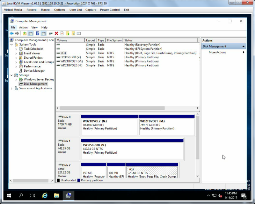Select the EVO850-500 (V:) volume row
Screen dimensions: 255x204
127,57
